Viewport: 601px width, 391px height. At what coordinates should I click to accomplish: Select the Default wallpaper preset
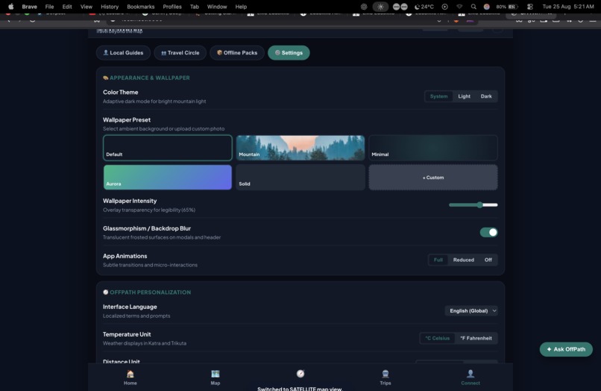(168, 148)
